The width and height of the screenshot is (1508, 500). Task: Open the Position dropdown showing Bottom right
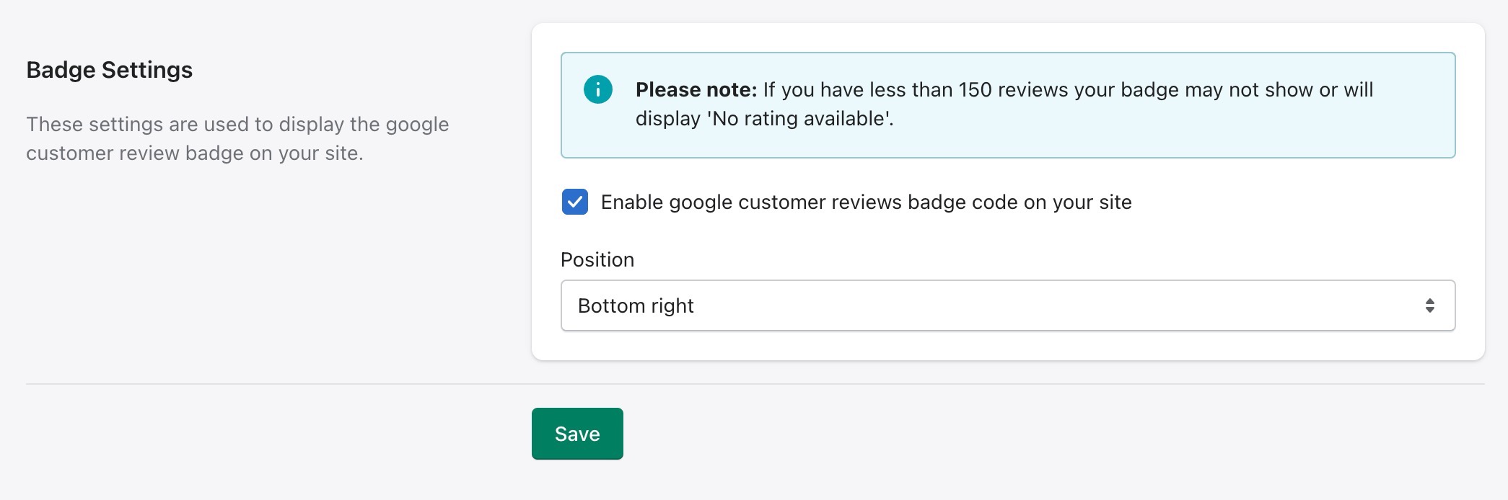pos(1008,305)
